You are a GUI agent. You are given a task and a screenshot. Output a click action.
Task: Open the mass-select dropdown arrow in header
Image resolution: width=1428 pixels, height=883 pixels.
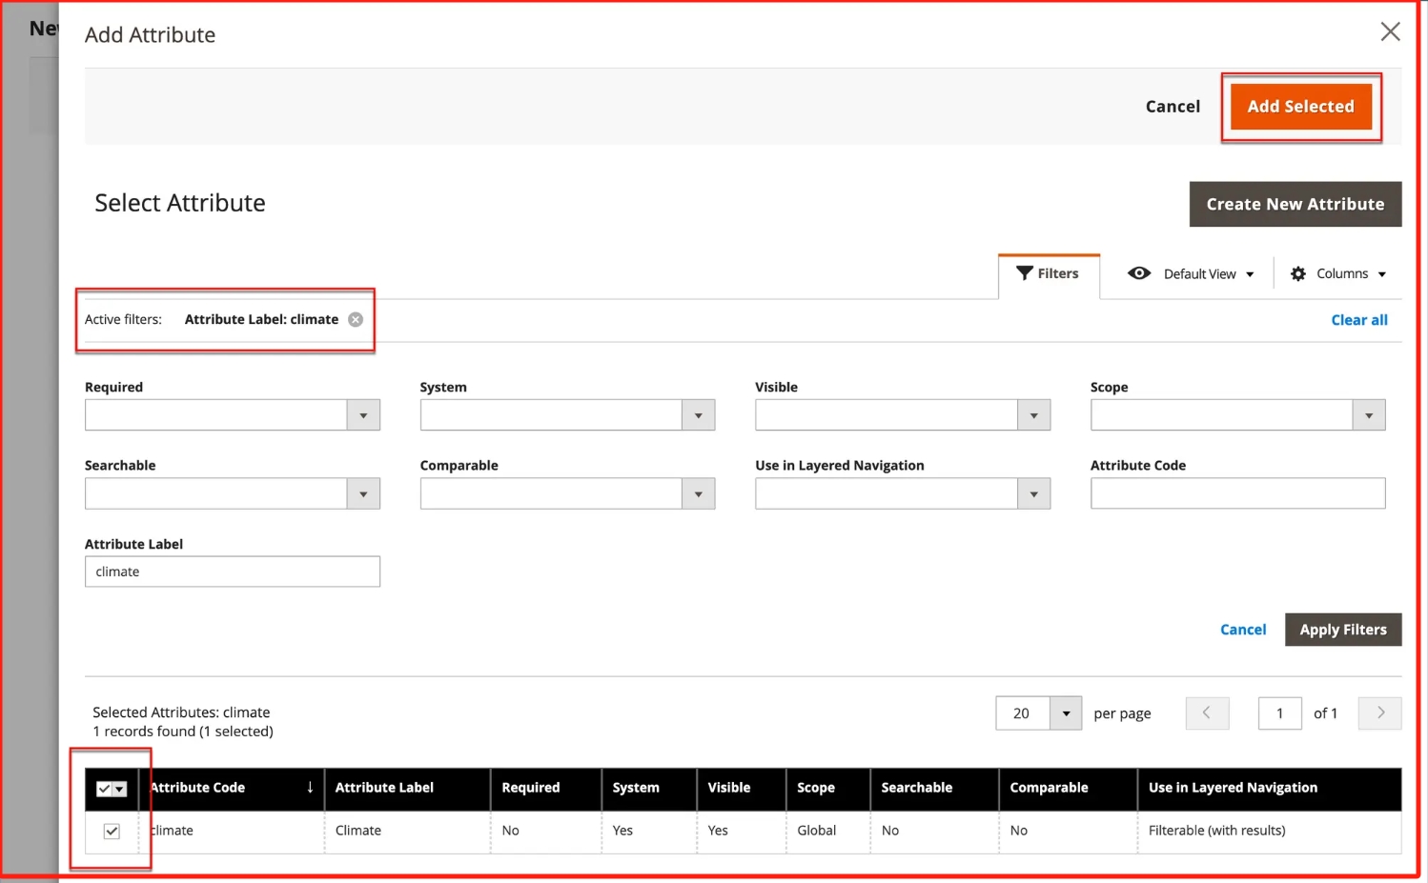click(x=120, y=789)
